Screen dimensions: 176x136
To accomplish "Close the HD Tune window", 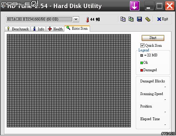I will point(170,6).
